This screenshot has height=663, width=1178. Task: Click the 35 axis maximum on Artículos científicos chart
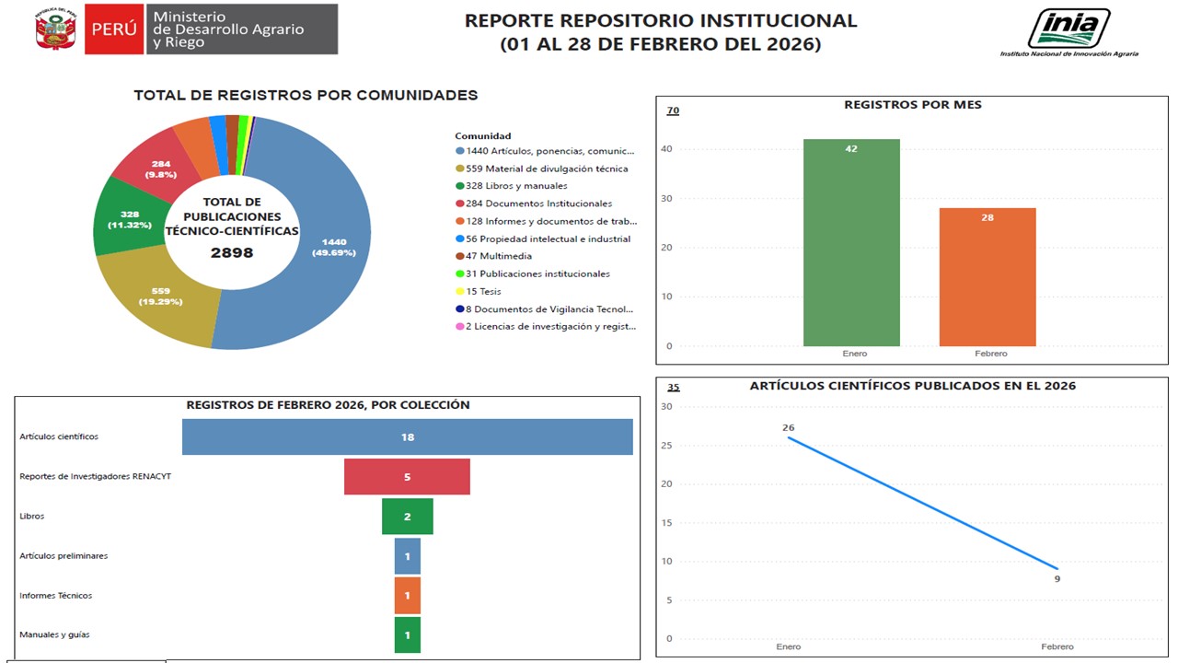673,388
